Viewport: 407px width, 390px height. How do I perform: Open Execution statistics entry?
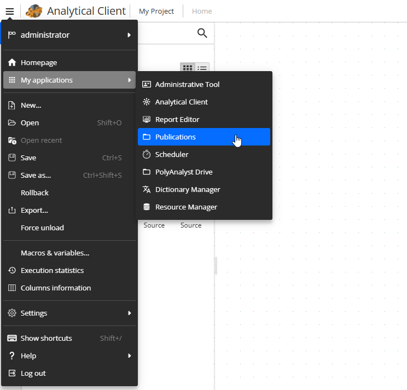[52, 270]
